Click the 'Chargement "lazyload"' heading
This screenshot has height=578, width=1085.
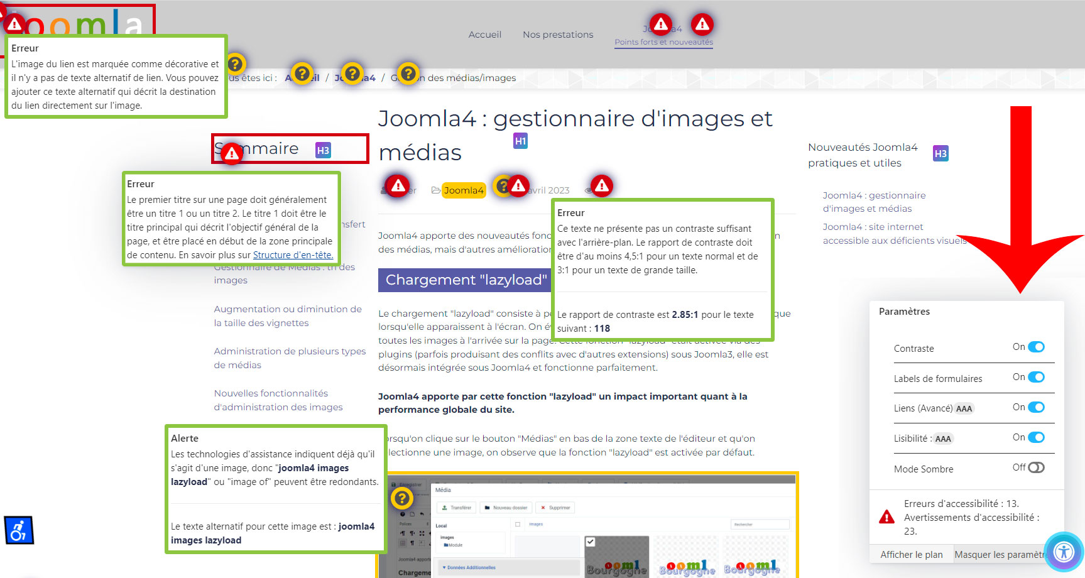466,280
